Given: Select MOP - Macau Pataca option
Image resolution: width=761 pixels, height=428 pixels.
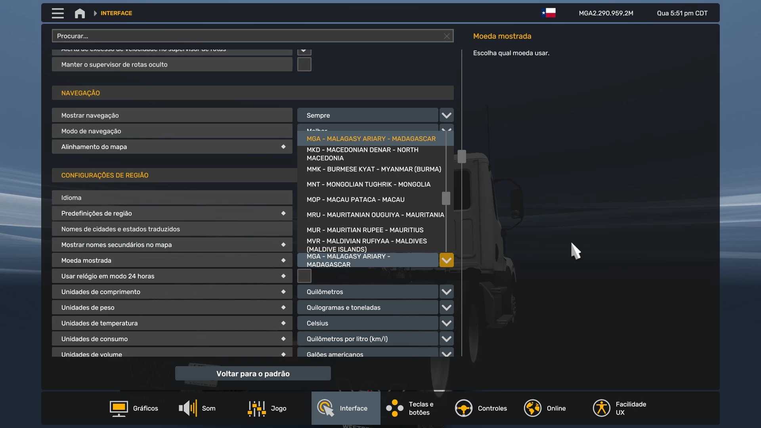Looking at the screenshot, I should 355,199.
